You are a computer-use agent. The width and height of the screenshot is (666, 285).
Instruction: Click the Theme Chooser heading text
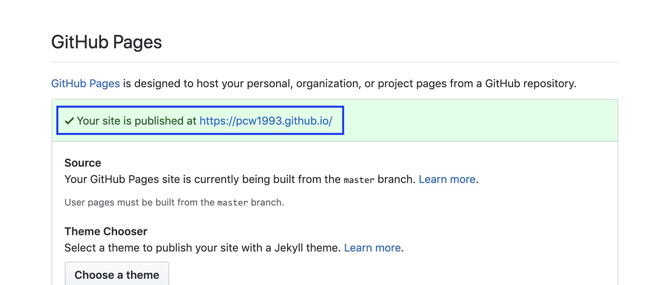point(106,231)
